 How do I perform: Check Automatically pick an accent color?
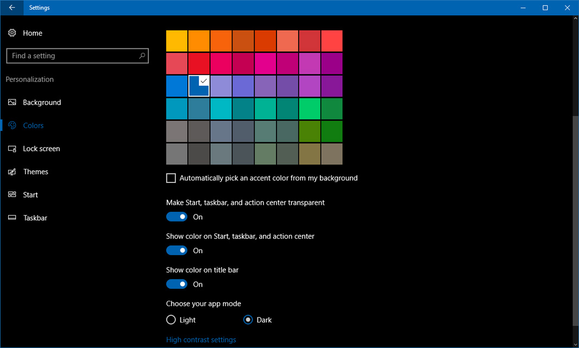(171, 178)
